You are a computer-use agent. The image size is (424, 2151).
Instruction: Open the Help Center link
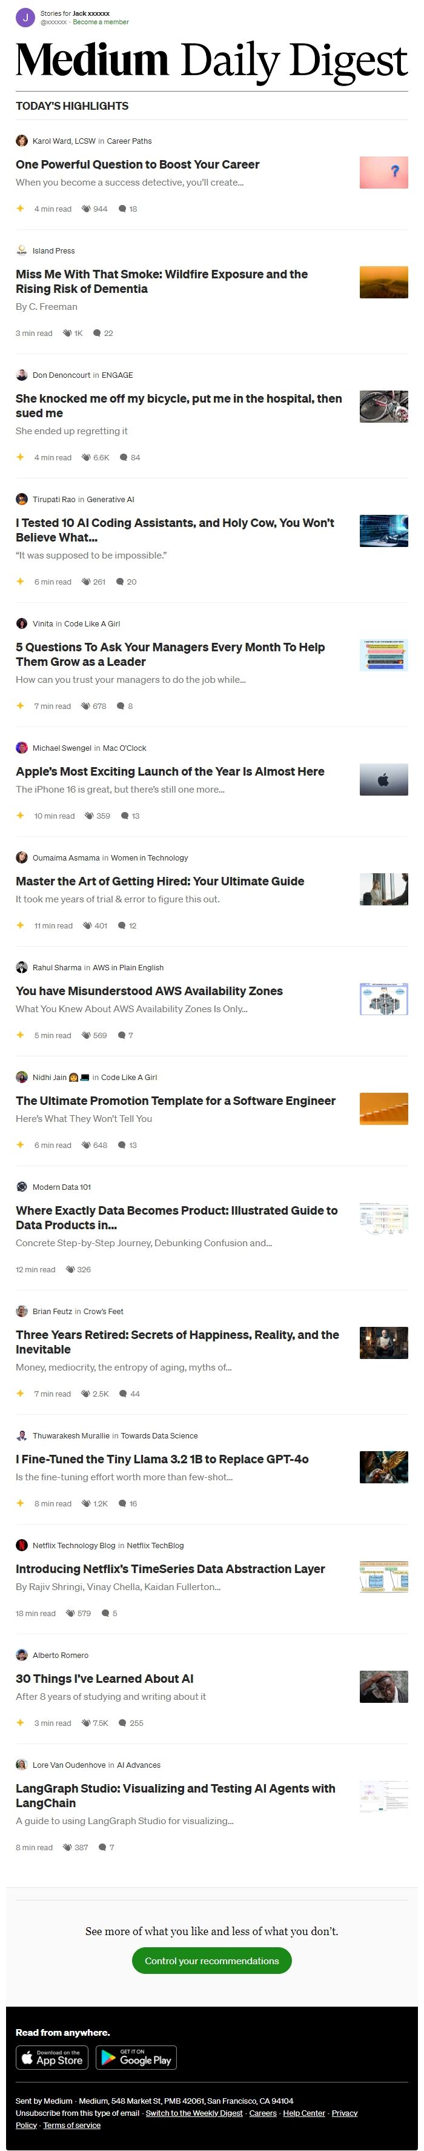click(x=304, y=2113)
